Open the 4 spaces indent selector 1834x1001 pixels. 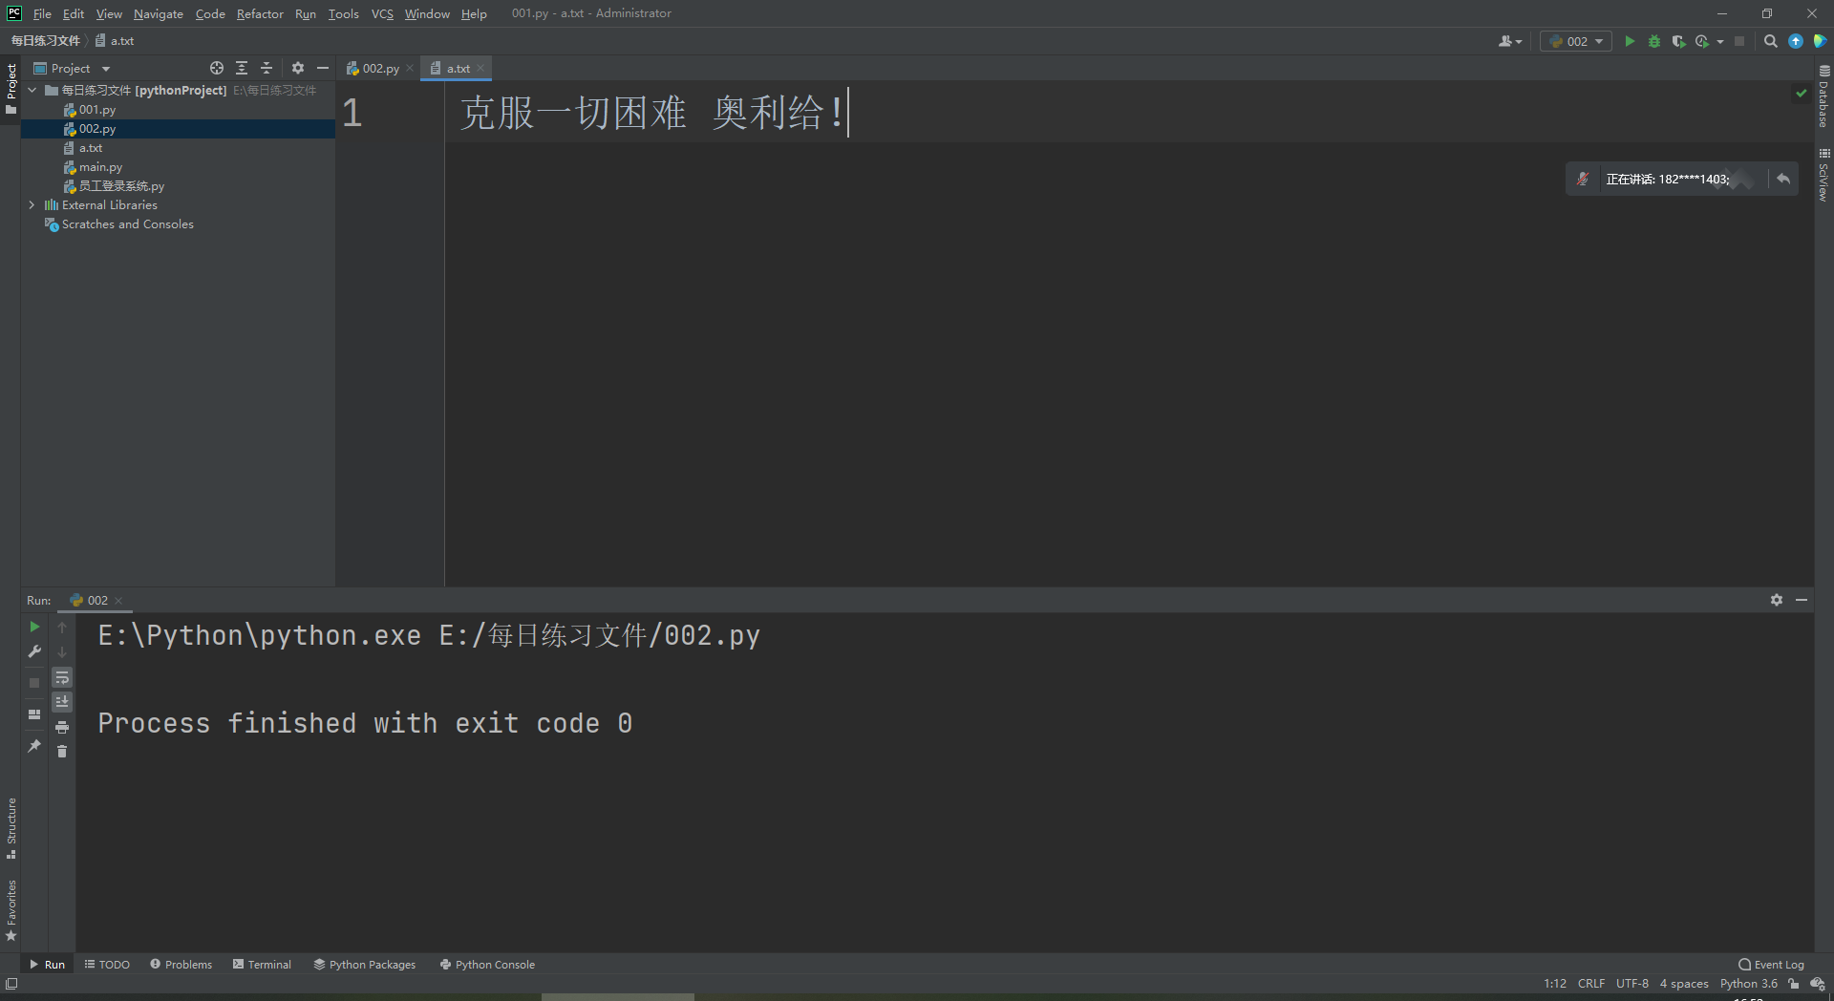pos(1684,984)
